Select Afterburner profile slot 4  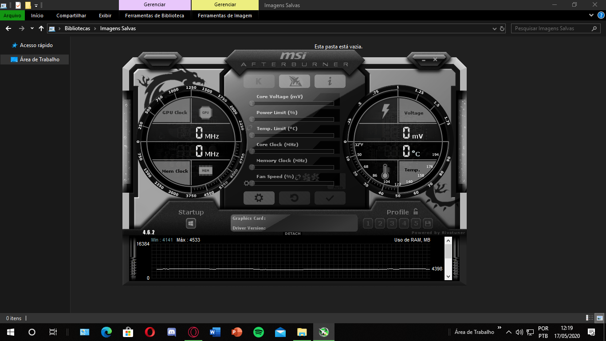pos(404,223)
